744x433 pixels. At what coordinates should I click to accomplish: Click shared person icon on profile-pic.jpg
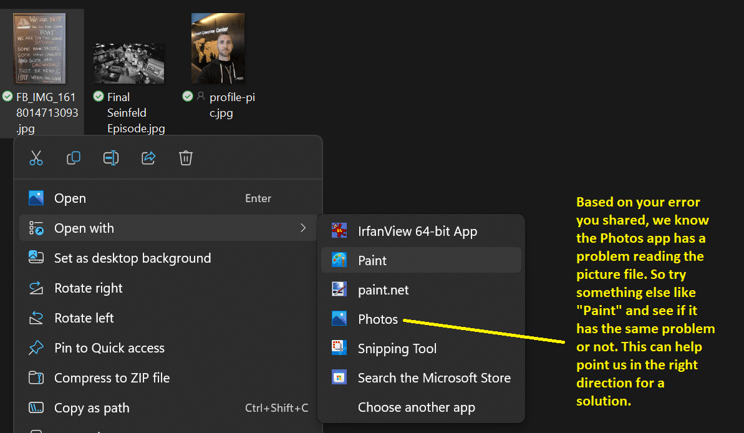tap(201, 96)
